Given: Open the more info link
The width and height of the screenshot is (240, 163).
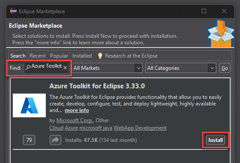Looking at the screenshot, I should point(77,110).
